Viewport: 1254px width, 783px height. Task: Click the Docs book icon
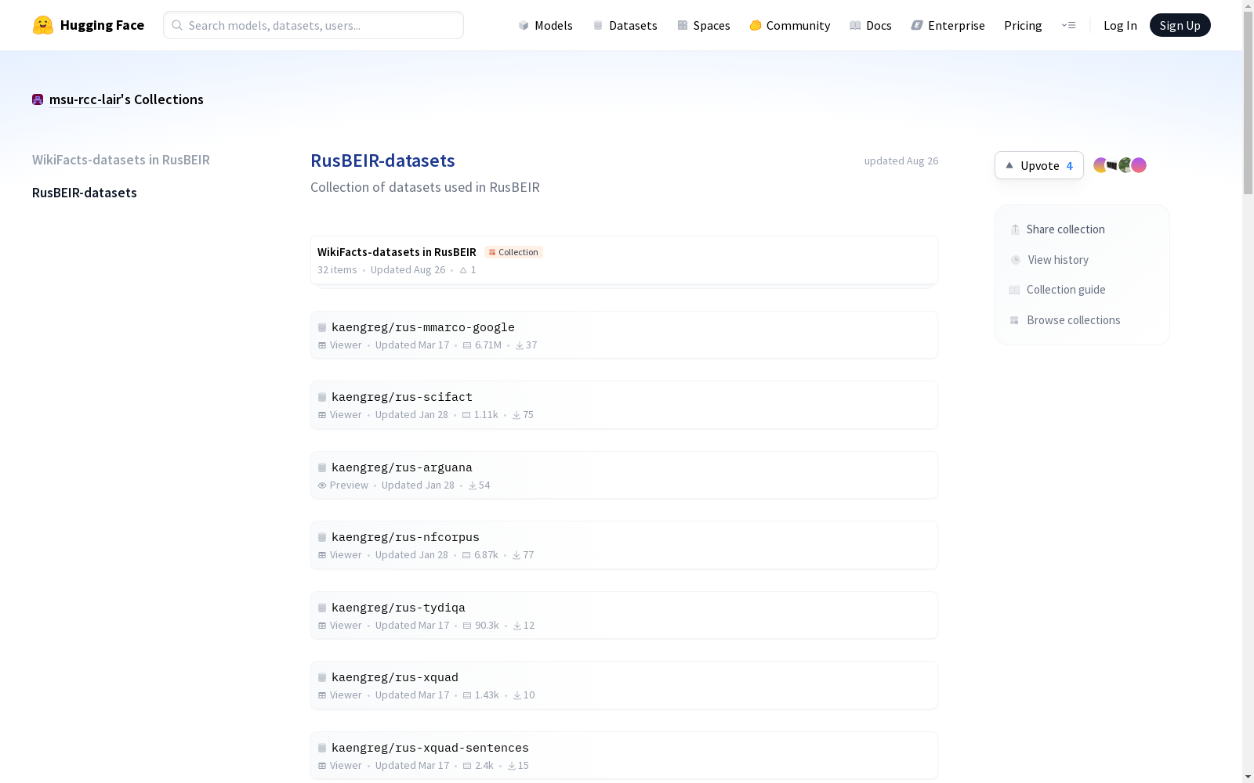pyautogui.click(x=855, y=25)
